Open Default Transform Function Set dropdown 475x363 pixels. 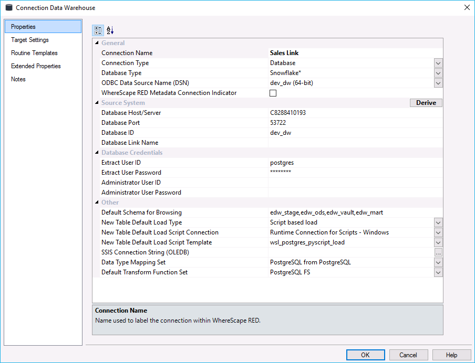[438, 273]
